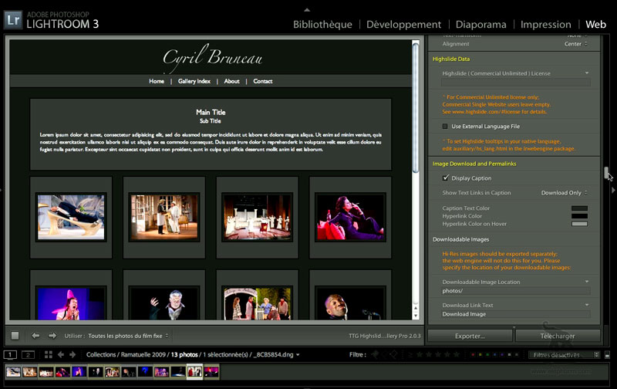Open the grid view icon in filmstrip bar
The image size is (617, 389).
[49, 355]
